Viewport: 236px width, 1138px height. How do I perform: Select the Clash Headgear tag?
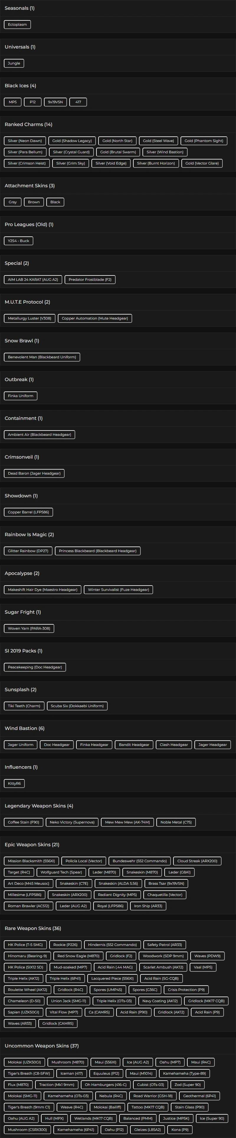[173, 745]
